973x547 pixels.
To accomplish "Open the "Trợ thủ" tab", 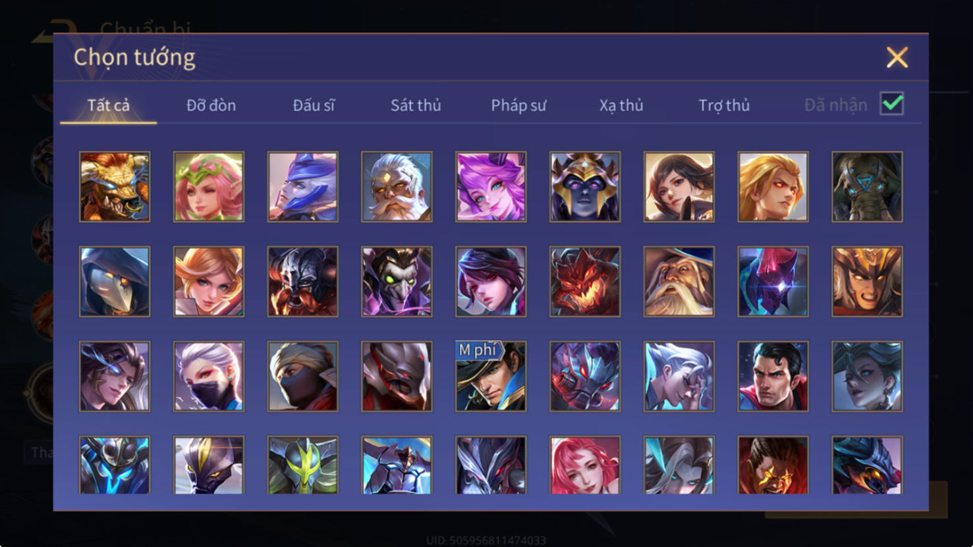I will pos(724,105).
